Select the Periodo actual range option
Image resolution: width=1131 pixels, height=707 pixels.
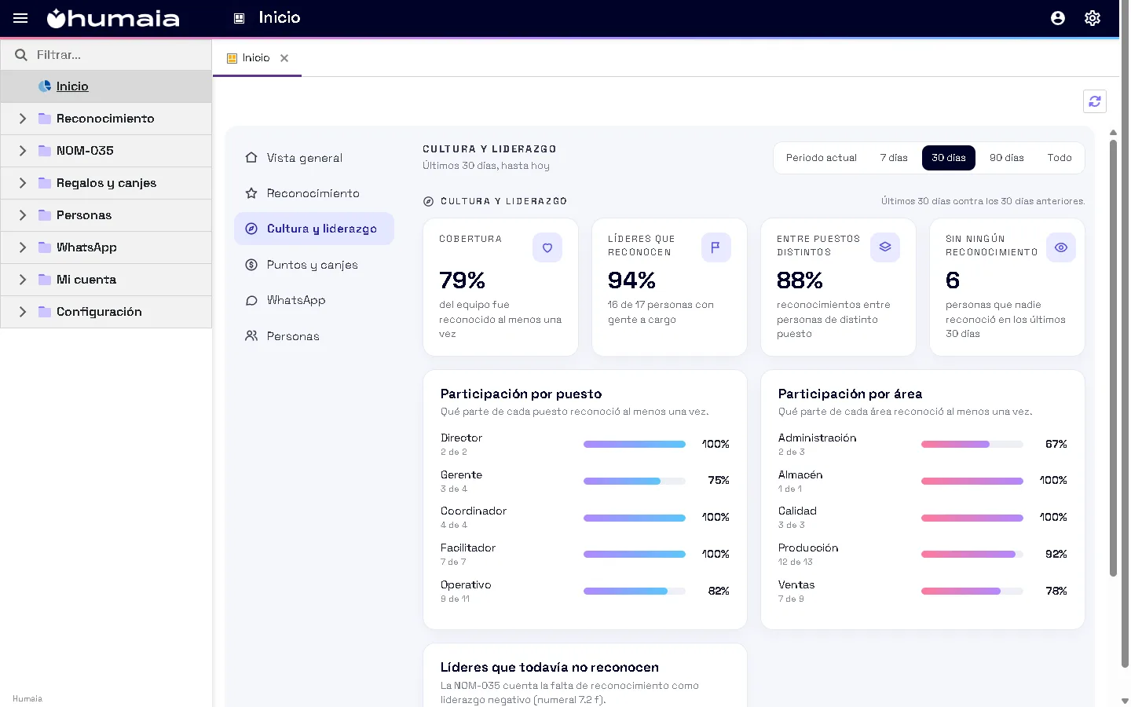click(822, 158)
